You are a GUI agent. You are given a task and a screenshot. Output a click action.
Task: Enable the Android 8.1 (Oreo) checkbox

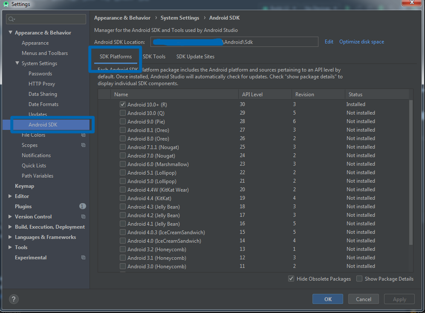[122, 130]
